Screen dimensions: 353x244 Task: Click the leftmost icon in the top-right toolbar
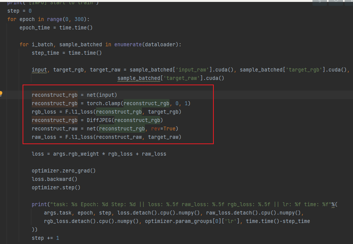320,2
